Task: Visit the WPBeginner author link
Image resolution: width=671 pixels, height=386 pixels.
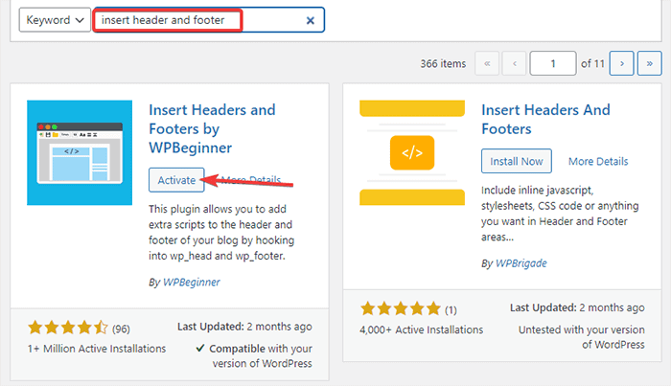Action: click(192, 283)
